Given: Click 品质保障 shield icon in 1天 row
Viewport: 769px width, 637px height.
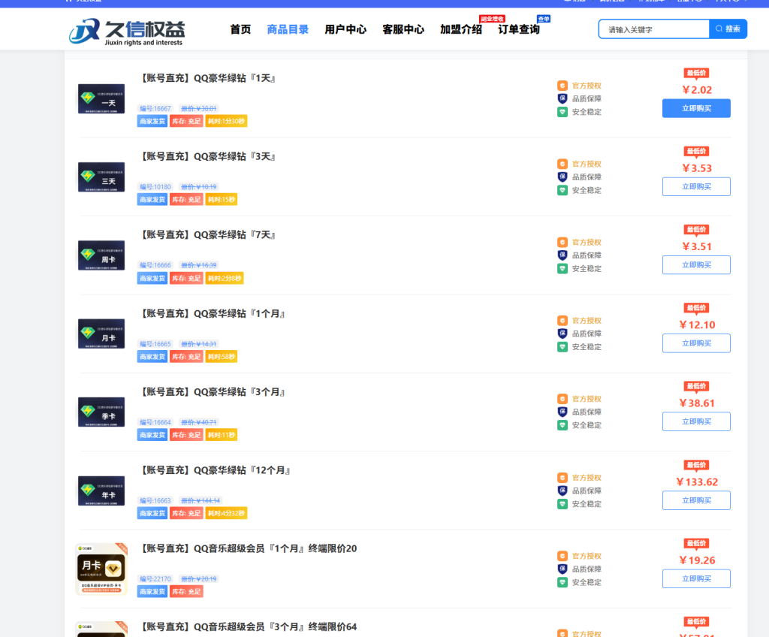Looking at the screenshot, I should [x=562, y=98].
